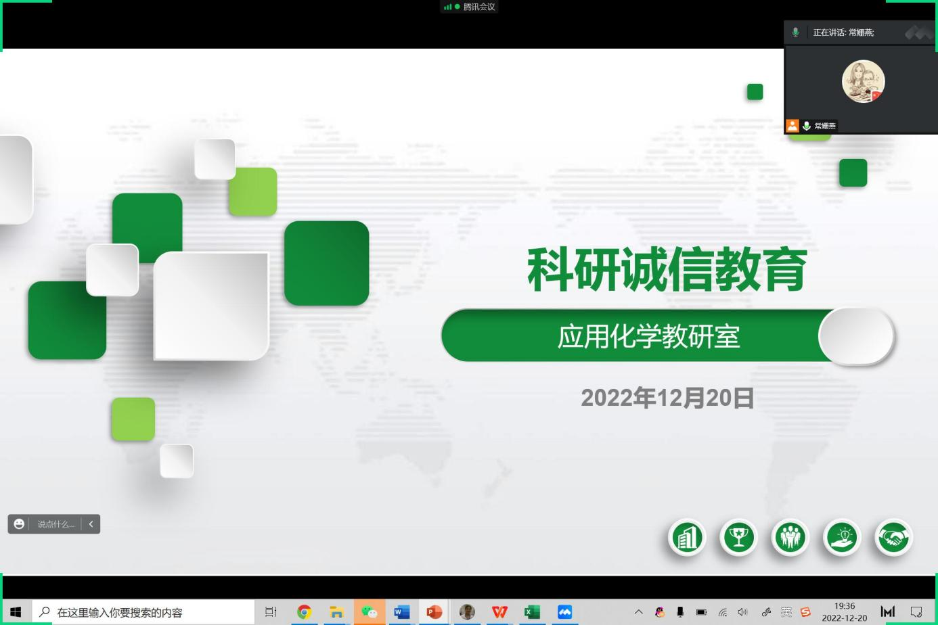Click the emoji smiley icon in the chat bar
This screenshot has height=625, width=938.
tap(19, 524)
